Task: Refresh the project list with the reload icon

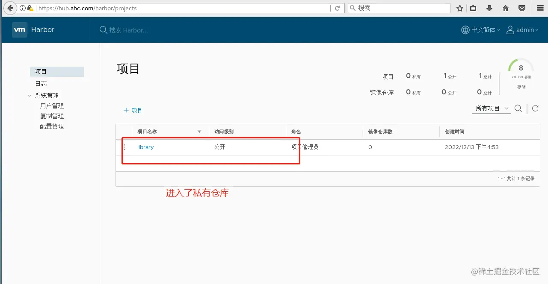Action: (x=535, y=108)
